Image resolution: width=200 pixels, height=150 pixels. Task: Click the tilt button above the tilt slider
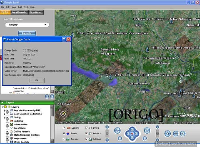click(157, 127)
